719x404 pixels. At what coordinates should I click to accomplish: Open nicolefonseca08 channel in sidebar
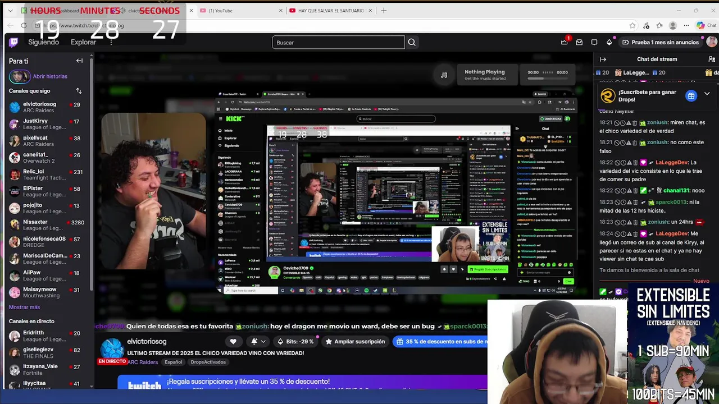(47, 242)
